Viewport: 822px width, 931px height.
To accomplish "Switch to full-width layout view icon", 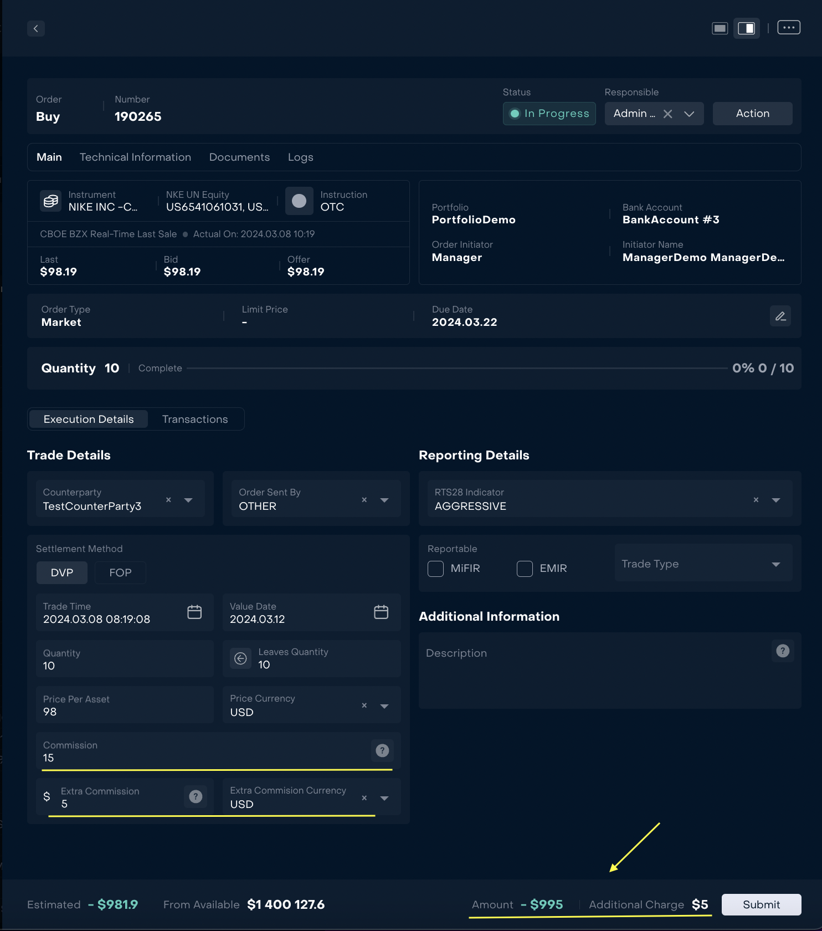I will point(720,28).
